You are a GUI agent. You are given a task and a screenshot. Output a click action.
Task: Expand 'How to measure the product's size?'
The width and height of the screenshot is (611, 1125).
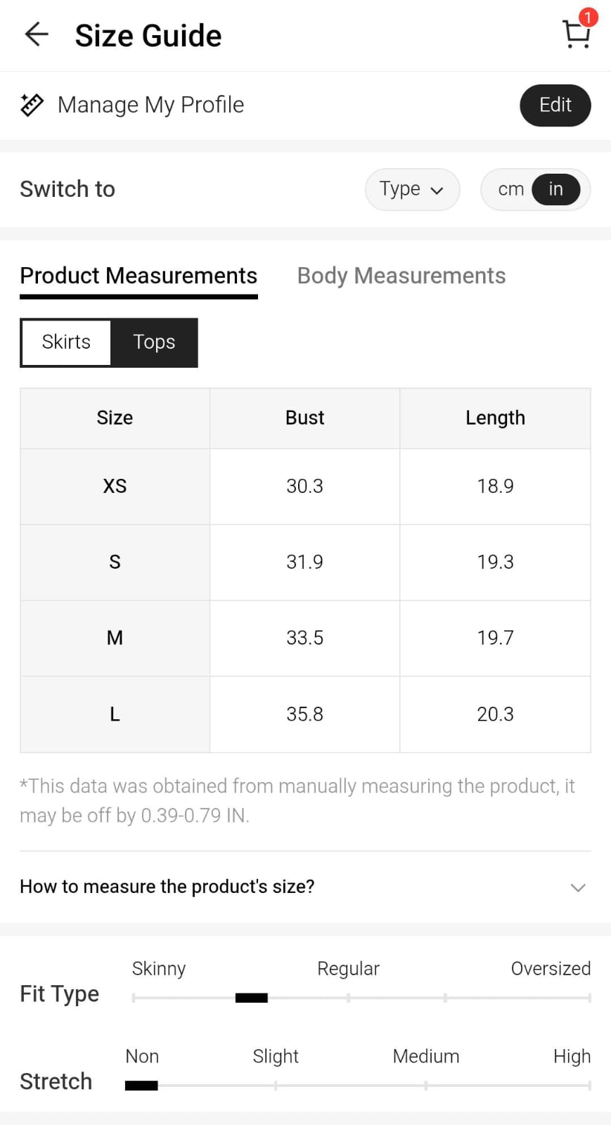(167, 887)
